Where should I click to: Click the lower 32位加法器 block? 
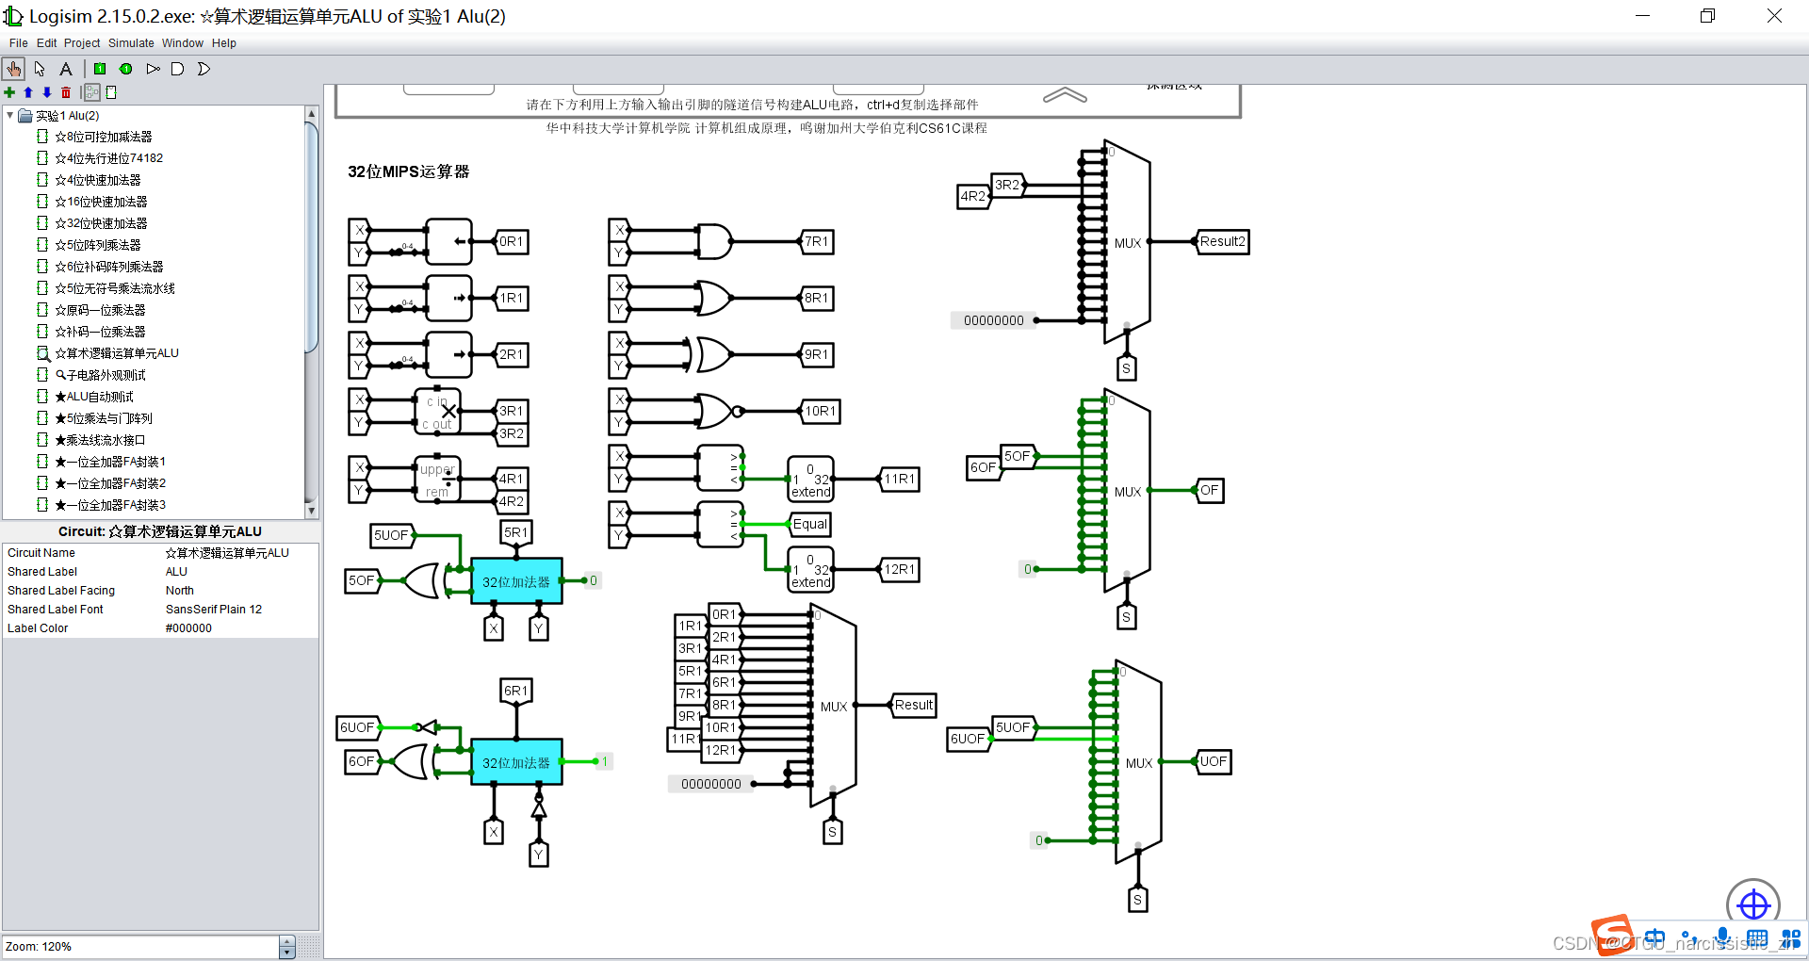pos(516,762)
